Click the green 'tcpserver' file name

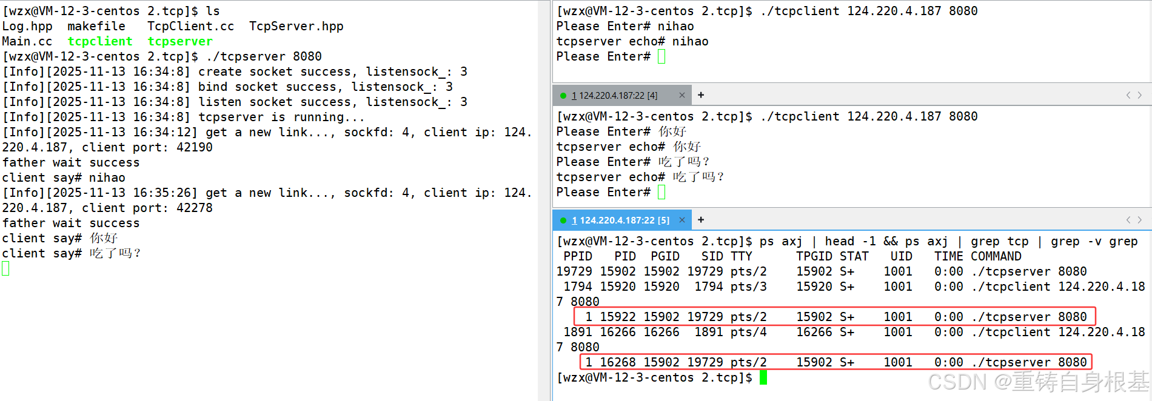(x=180, y=41)
